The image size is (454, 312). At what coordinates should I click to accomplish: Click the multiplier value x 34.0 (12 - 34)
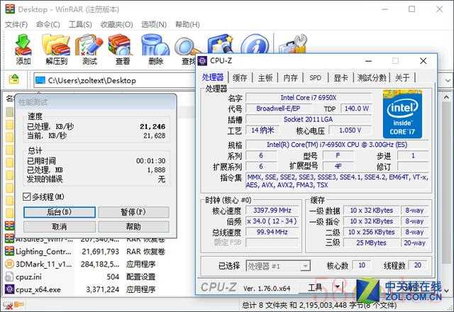click(x=272, y=221)
